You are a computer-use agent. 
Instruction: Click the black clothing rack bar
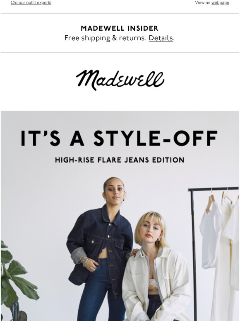coord(214,189)
